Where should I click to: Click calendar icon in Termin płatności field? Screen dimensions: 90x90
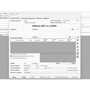pos(37,68)
